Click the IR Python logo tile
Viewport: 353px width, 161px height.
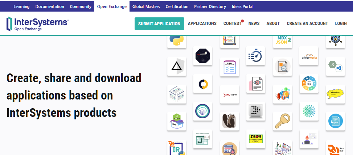click(177, 148)
